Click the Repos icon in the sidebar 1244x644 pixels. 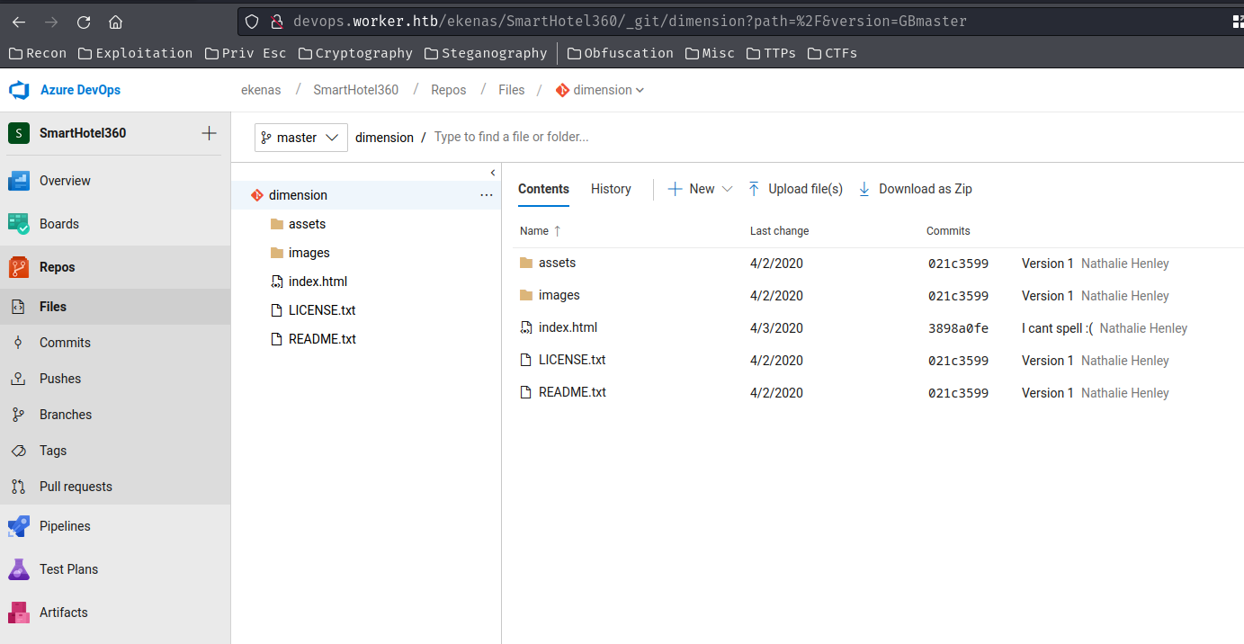click(19, 267)
